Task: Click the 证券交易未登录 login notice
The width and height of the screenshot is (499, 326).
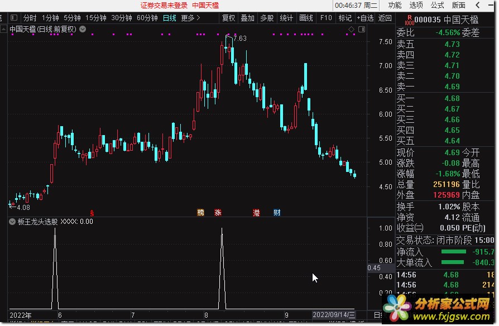Action: (x=164, y=6)
